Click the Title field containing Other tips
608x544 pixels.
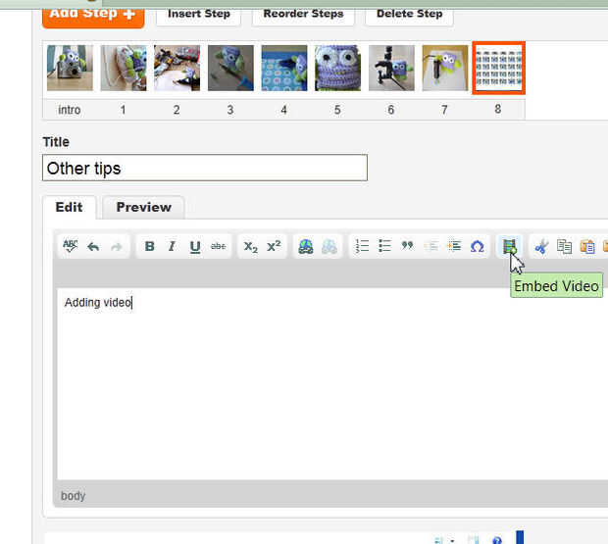coord(205,168)
